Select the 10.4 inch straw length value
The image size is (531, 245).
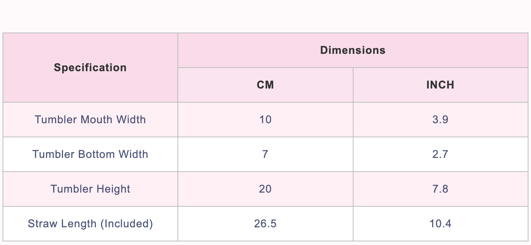[440, 224]
